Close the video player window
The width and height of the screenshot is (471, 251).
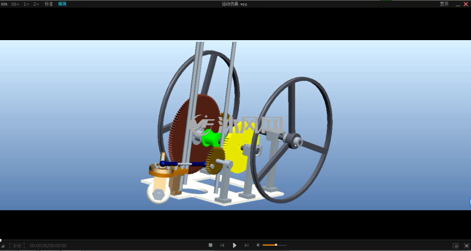pyautogui.click(x=466, y=4)
